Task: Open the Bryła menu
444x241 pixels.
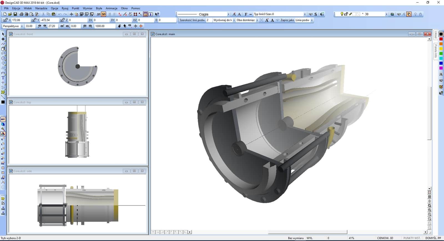Action: tap(99, 8)
